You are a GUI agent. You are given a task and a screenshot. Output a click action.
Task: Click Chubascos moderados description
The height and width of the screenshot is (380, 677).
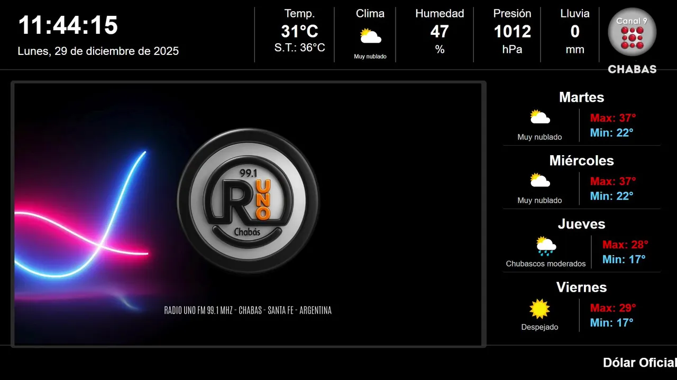tap(546, 264)
